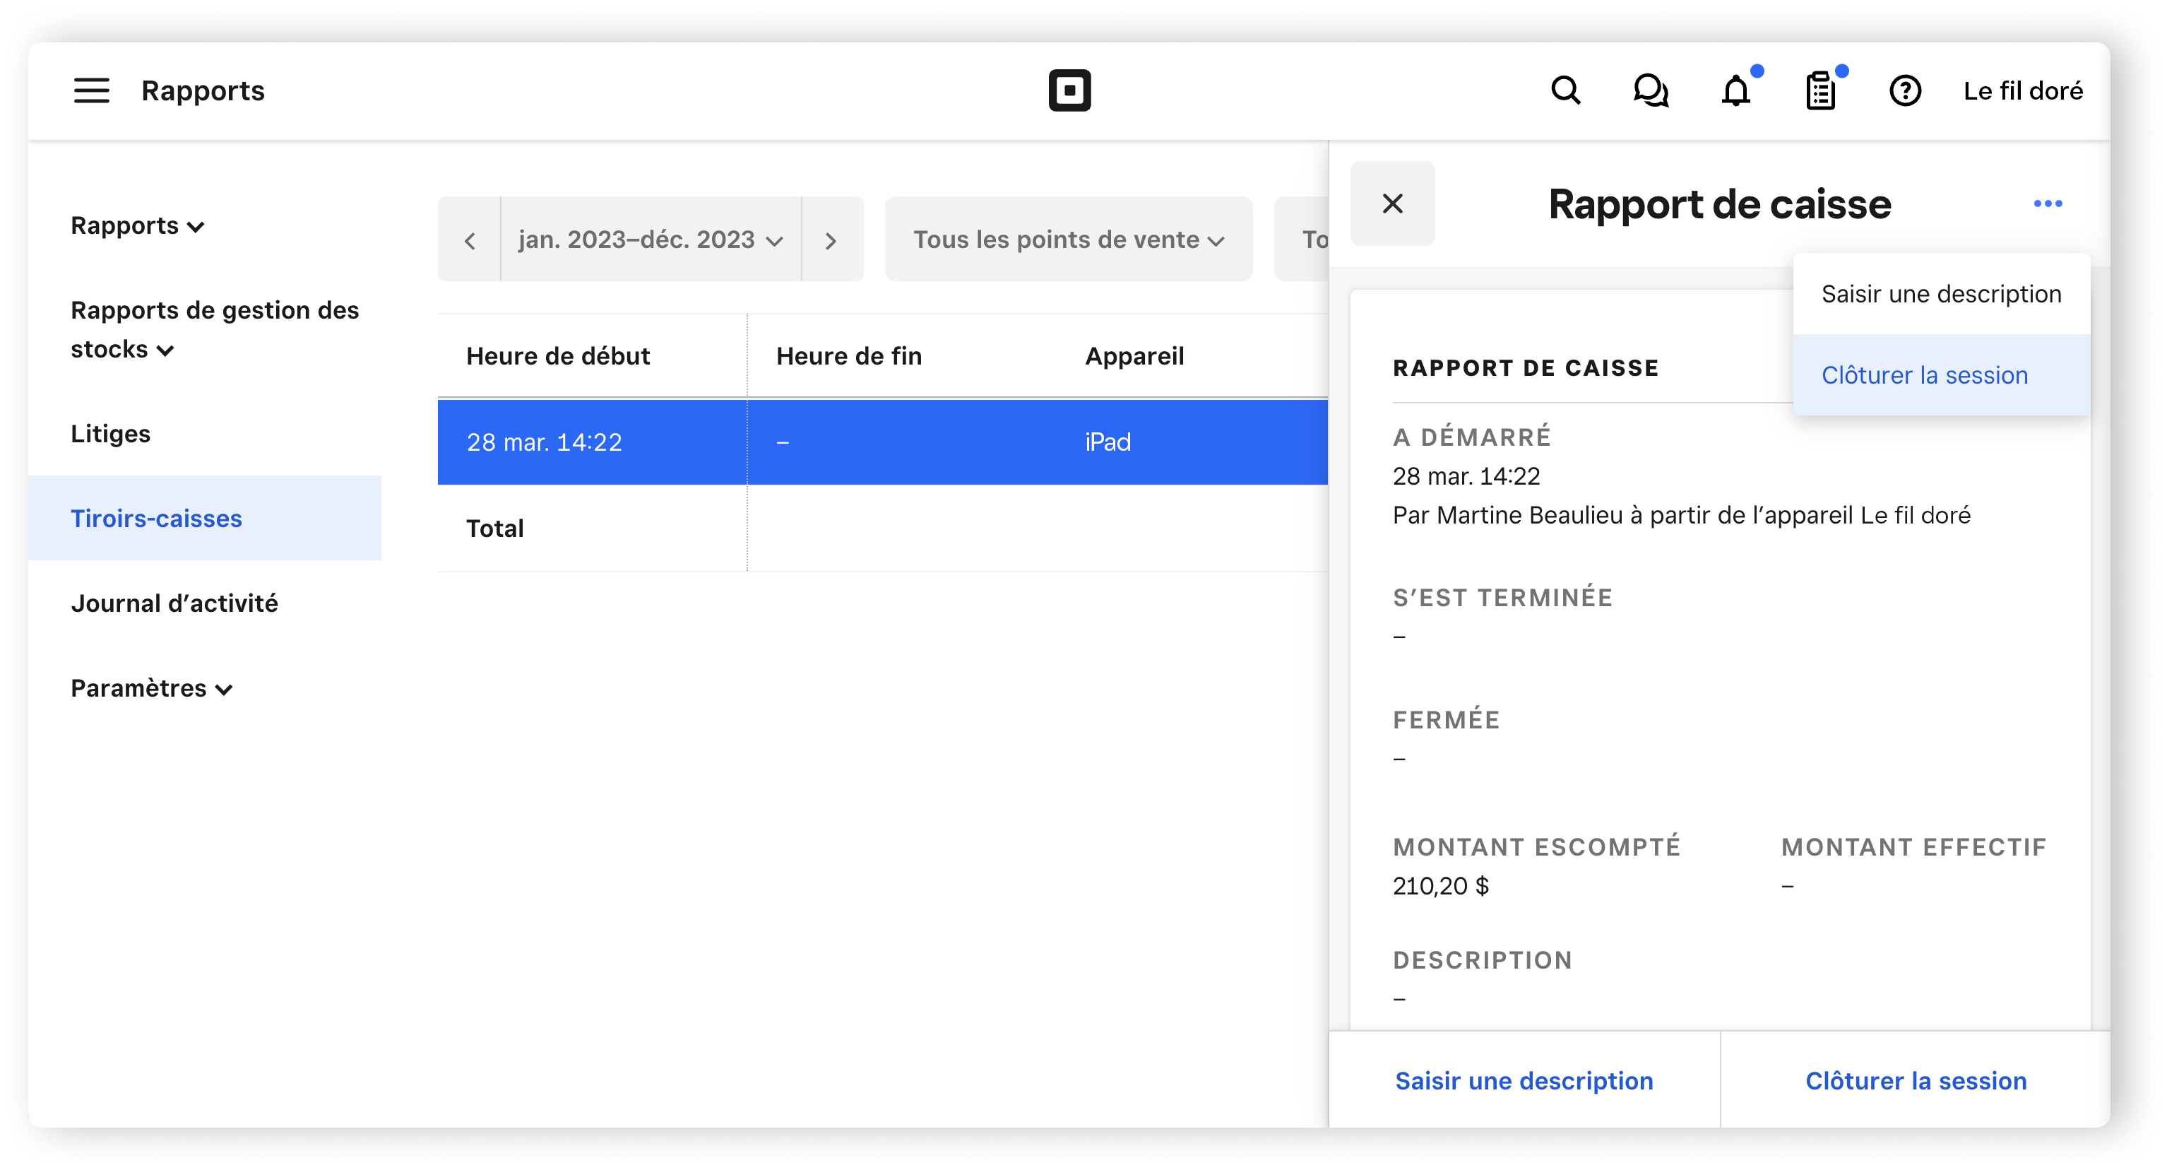The image size is (2167, 1170).
Task: Click the A DÉMARRÉ label
Action: coord(1471,437)
